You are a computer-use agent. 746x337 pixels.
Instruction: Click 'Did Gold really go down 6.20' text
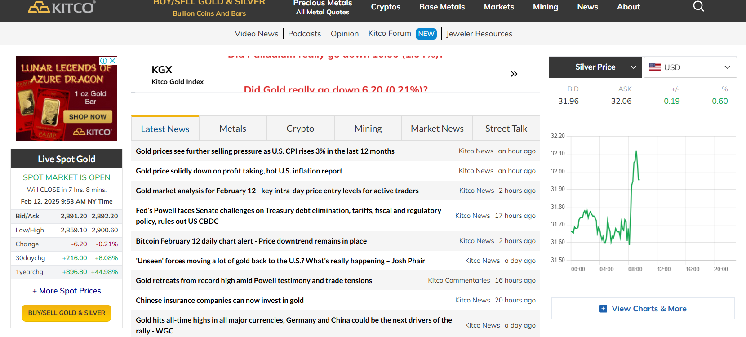pos(336,89)
